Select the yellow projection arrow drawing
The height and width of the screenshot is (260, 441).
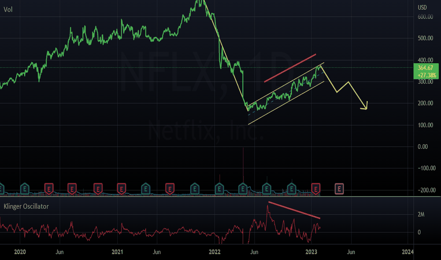tap(344, 88)
